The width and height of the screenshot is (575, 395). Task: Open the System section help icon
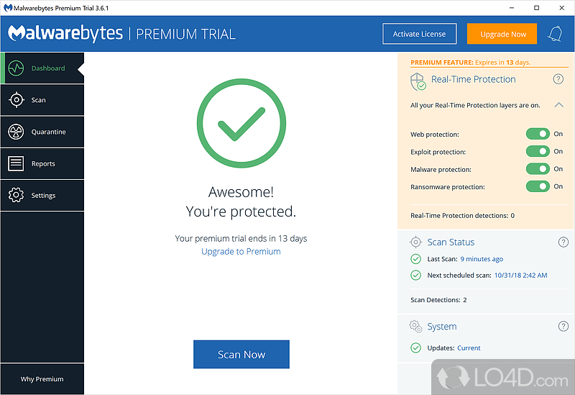[563, 327]
